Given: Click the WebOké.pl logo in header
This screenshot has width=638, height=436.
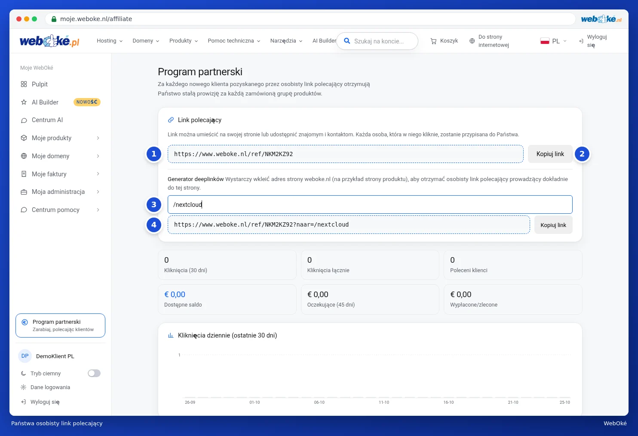Looking at the screenshot, I should click(49, 41).
